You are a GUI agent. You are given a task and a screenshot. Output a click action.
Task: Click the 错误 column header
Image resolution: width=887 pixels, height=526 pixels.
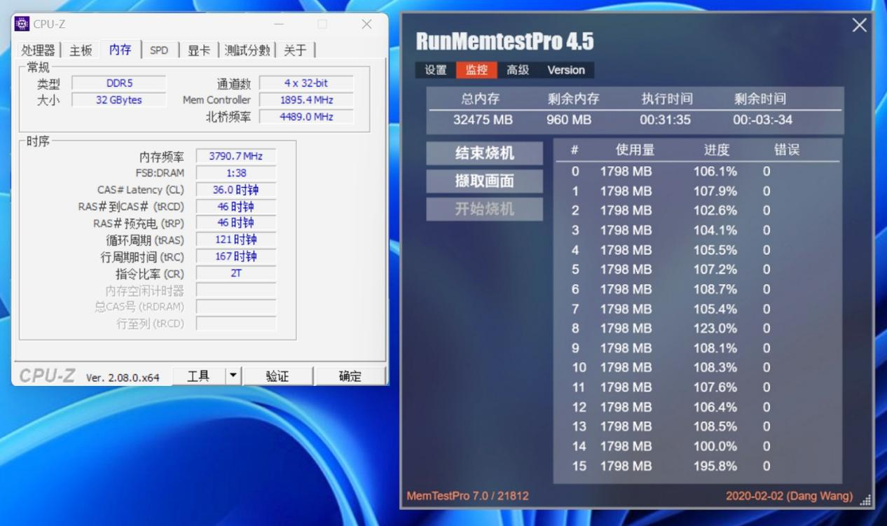tap(787, 150)
